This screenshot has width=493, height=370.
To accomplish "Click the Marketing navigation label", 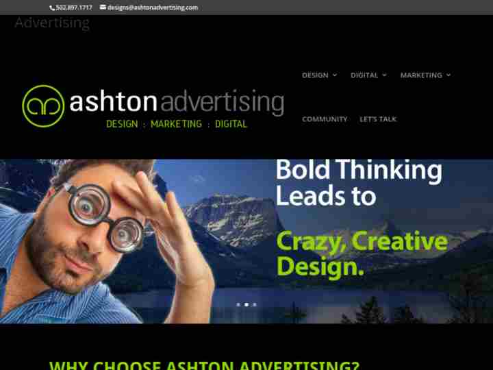I will 421,75.
